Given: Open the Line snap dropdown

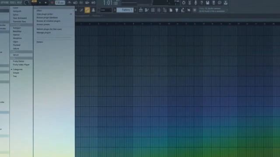Looking at the screenshot, I should [x=106, y=10].
